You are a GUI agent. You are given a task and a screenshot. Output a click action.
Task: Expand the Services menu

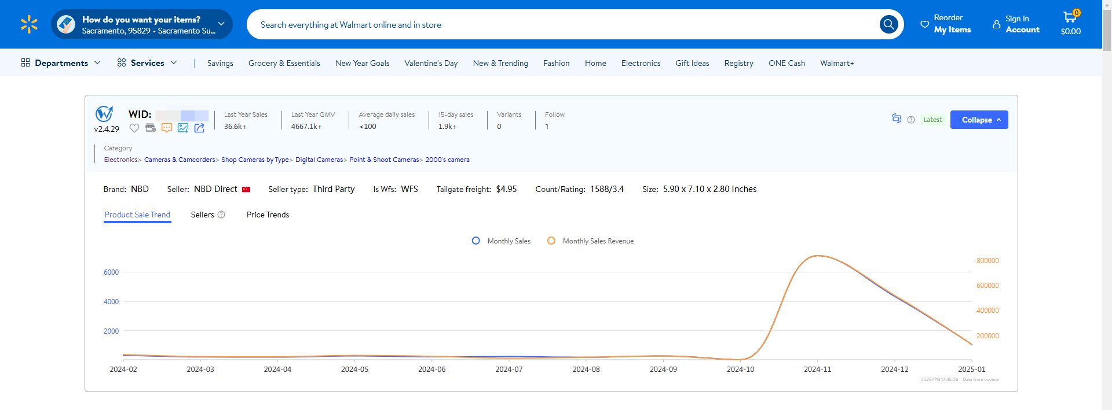(174, 62)
